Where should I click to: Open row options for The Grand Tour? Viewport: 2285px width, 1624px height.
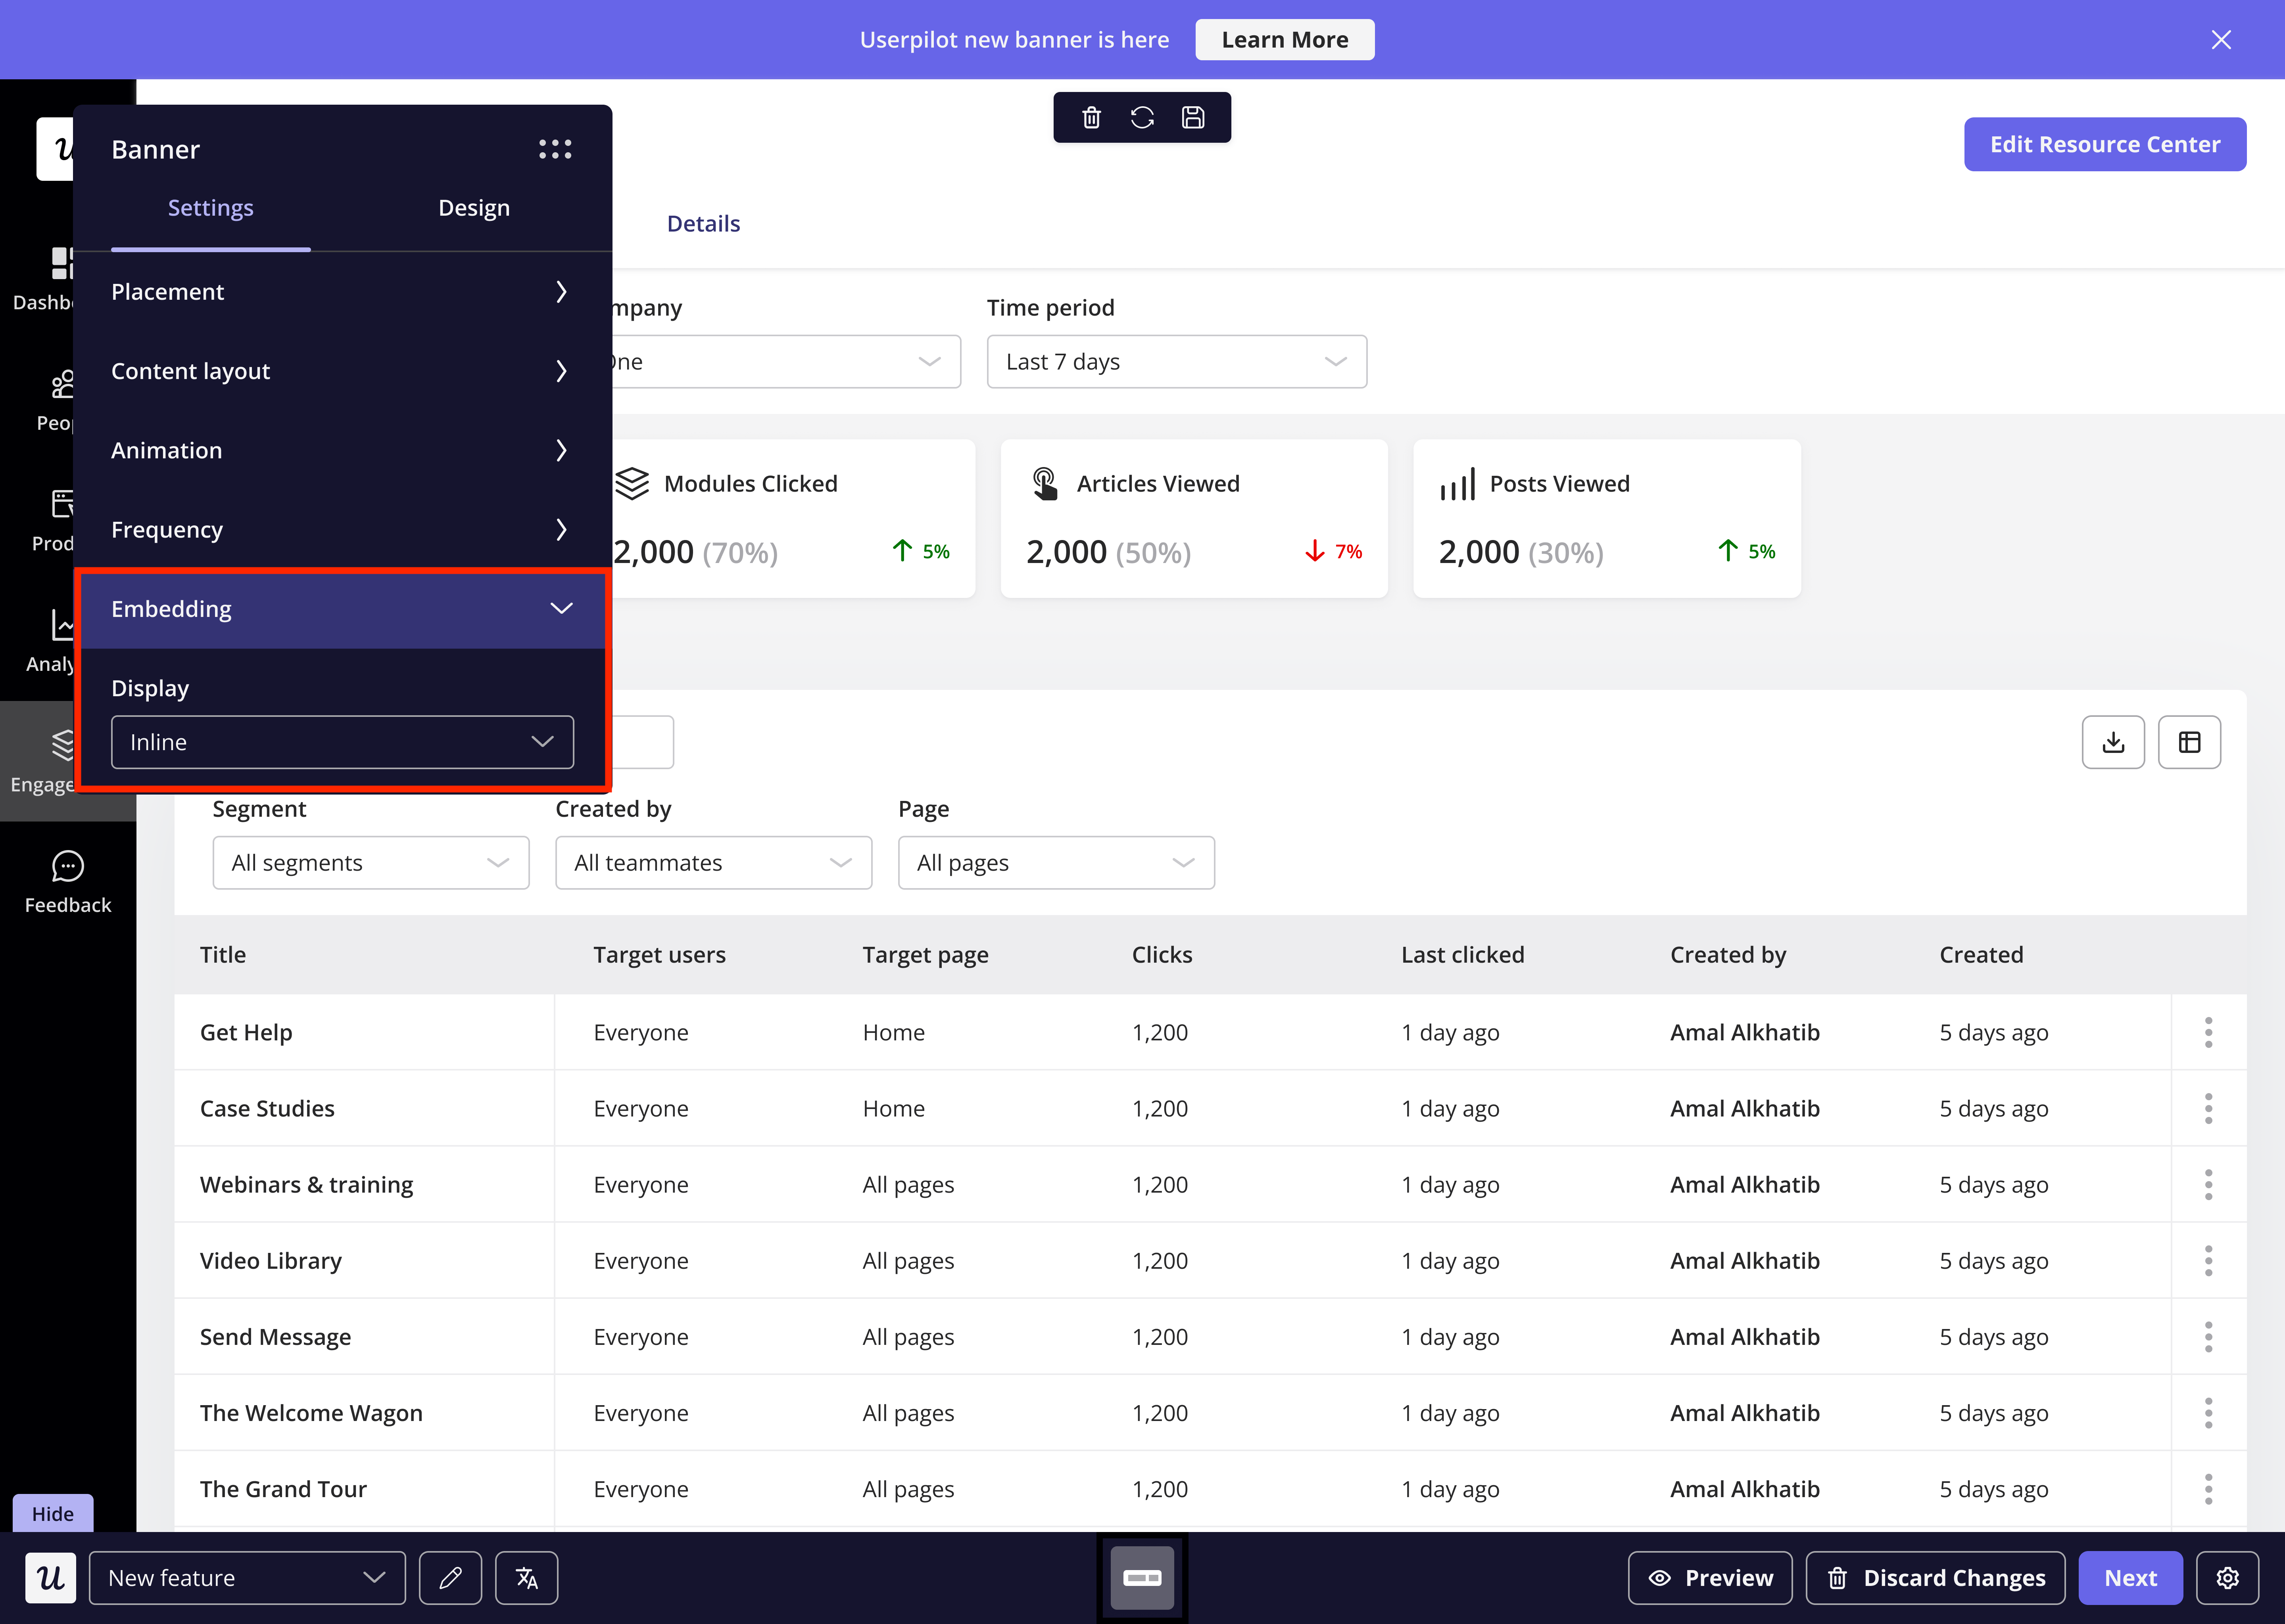click(2208, 1489)
